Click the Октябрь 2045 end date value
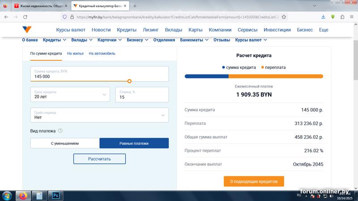 pyautogui.click(x=308, y=164)
